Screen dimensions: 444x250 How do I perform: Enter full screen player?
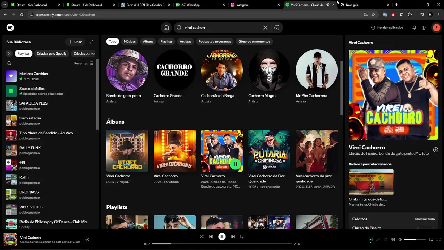[439, 239]
